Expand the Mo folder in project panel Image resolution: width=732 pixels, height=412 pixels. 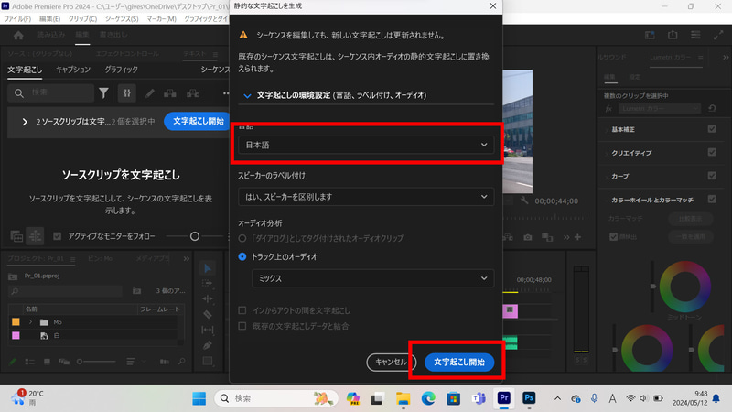pyautogui.click(x=30, y=322)
